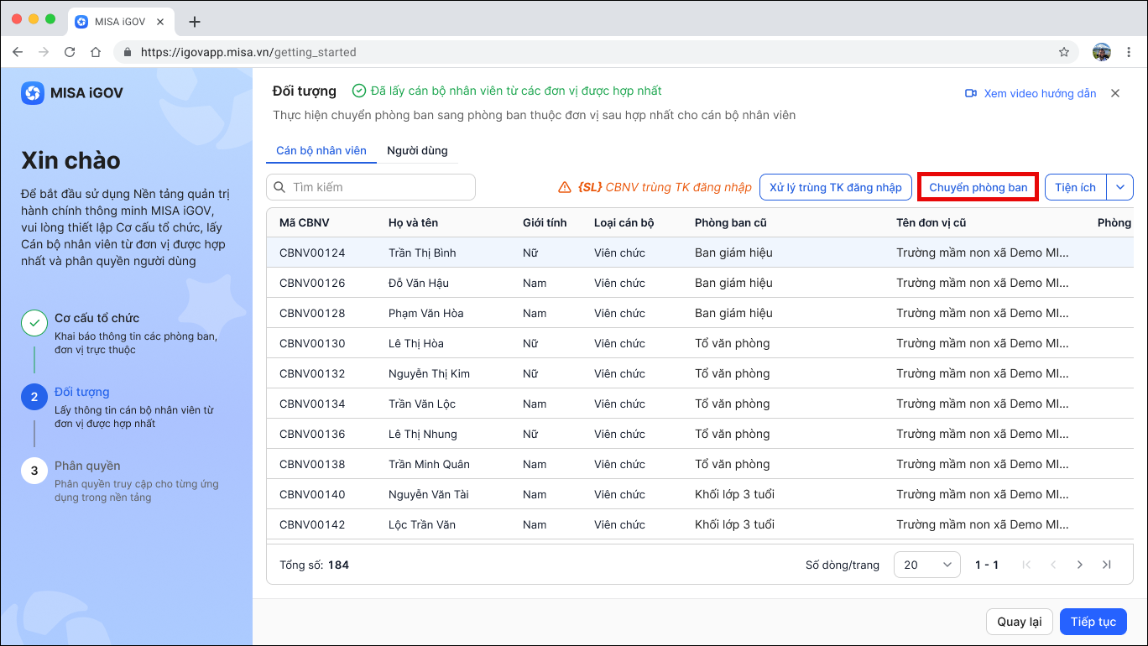Reload the browser page

click(70, 52)
